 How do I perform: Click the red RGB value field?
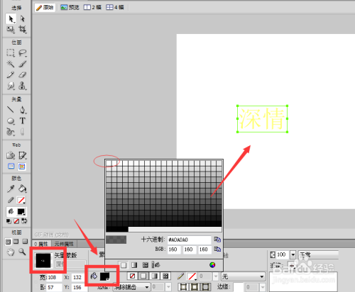[x=174, y=249]
